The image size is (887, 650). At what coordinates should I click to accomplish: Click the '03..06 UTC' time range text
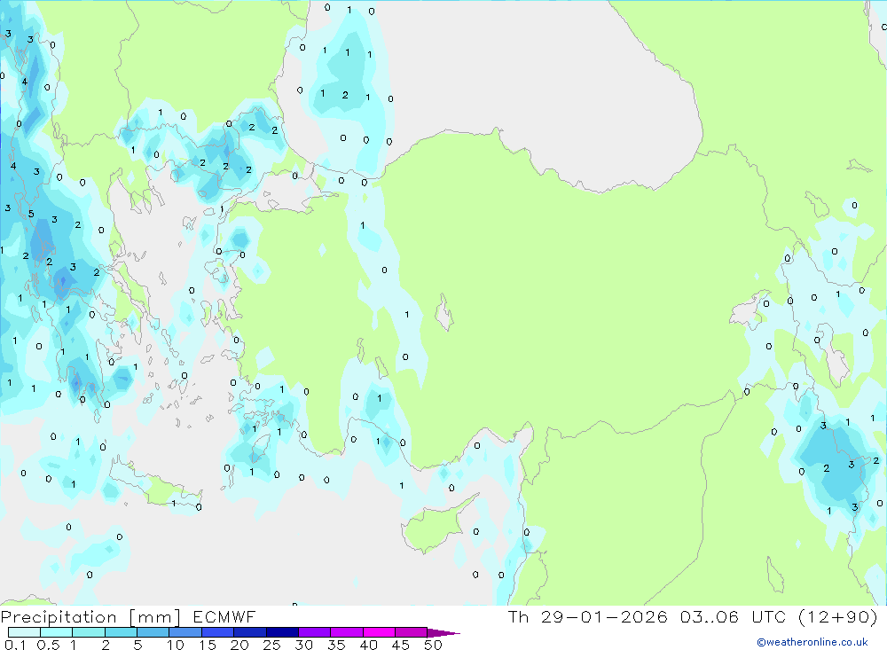pyautogui.click(x=734, y=617)
